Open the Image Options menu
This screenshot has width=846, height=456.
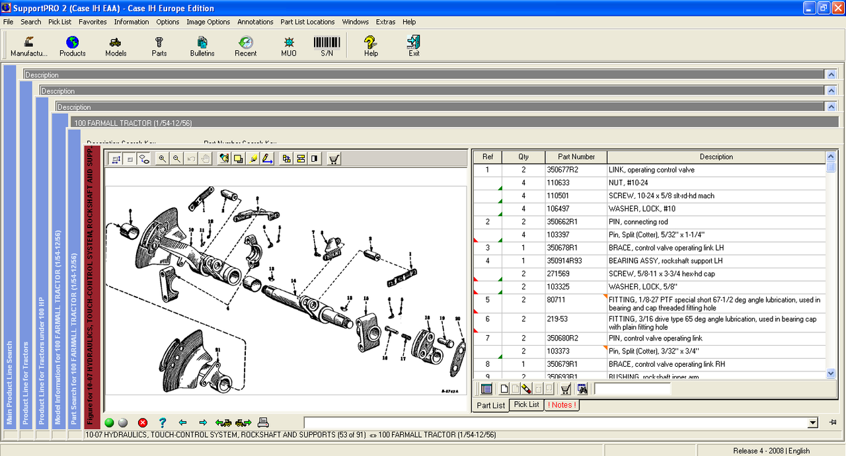(x=208, y=22)
